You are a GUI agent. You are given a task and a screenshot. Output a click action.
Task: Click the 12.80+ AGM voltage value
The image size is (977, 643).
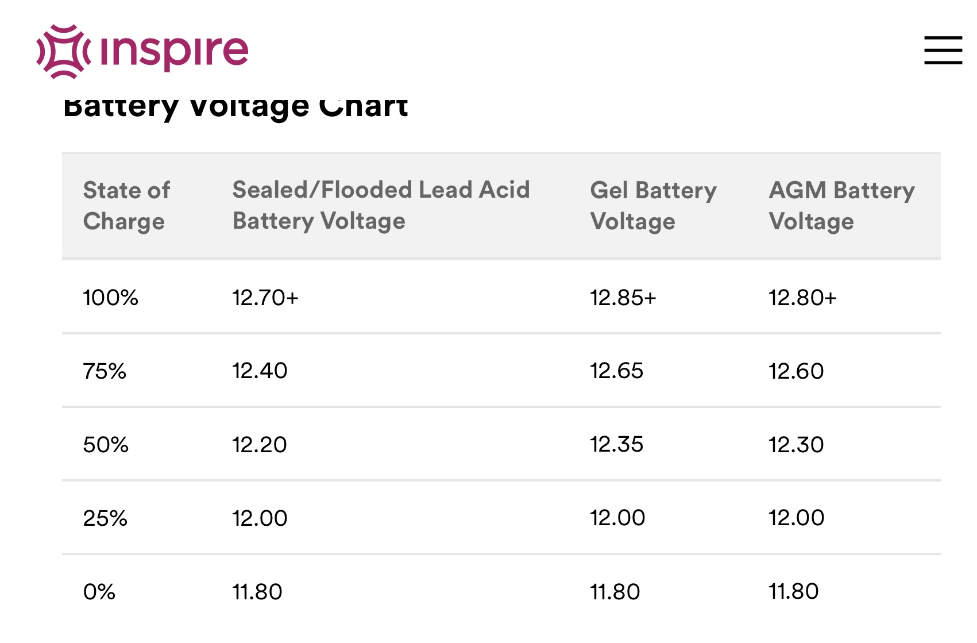(x=802, y=298)
